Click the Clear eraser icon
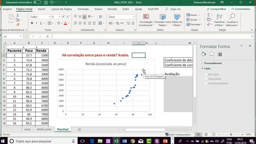 point(209,24)
